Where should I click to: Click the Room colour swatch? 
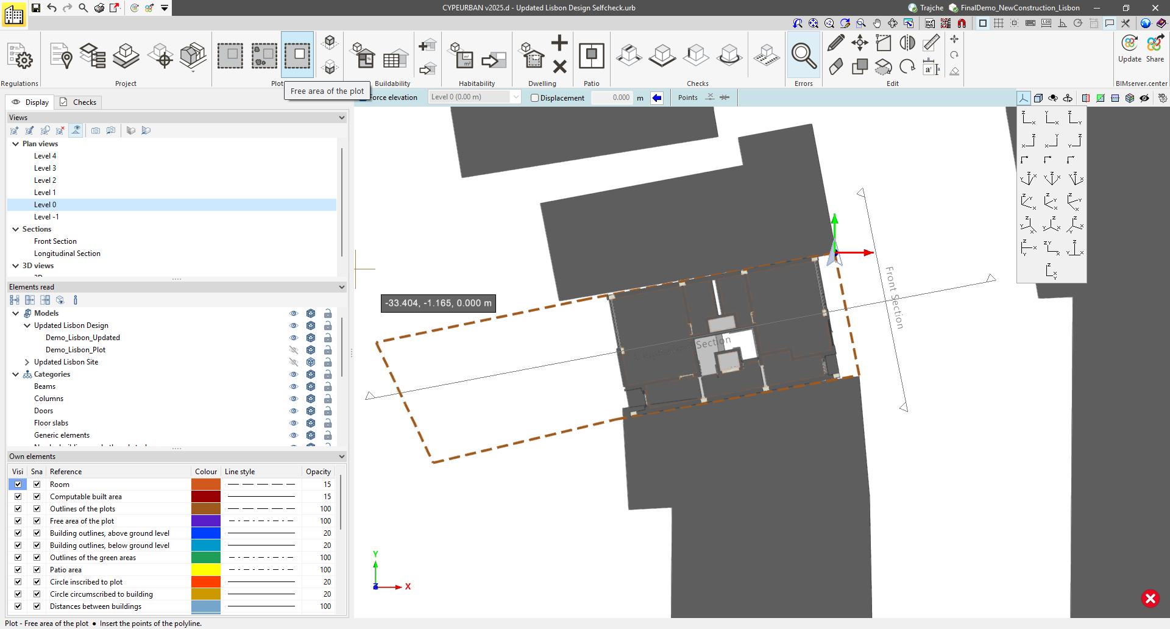point(205,485)
